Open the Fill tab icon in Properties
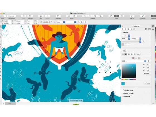The height and width of the screenshot is (117, 156). coord(125,29)
